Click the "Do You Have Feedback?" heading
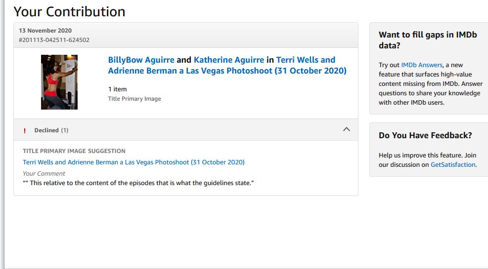This screenshot has width=488, height=269. point(425,135)
